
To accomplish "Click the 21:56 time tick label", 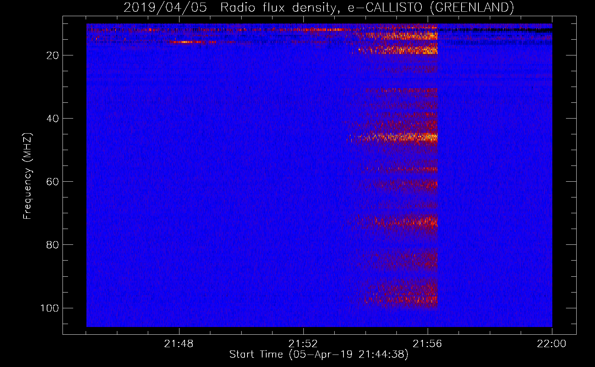I will pos(427,344).
